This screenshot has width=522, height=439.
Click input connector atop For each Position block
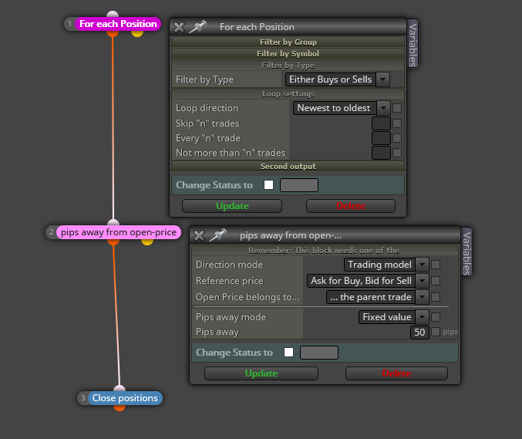(113, 14)
